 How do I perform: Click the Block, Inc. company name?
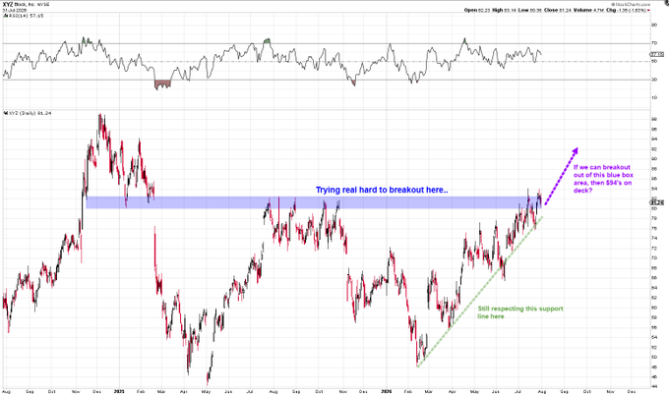point(25,4)
